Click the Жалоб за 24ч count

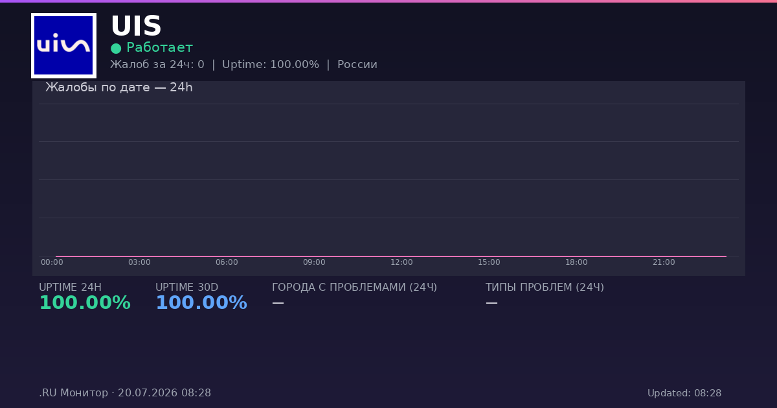pos(157,65)
